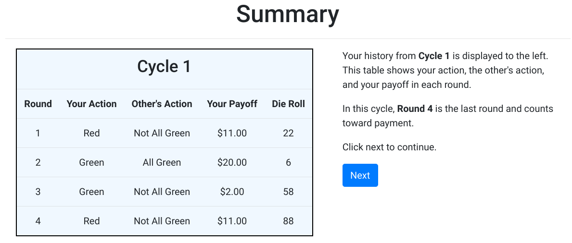The width and height of the screenshot is (572, 243).
Task: Click die roll value 22
Action: [x=288, y=133]
